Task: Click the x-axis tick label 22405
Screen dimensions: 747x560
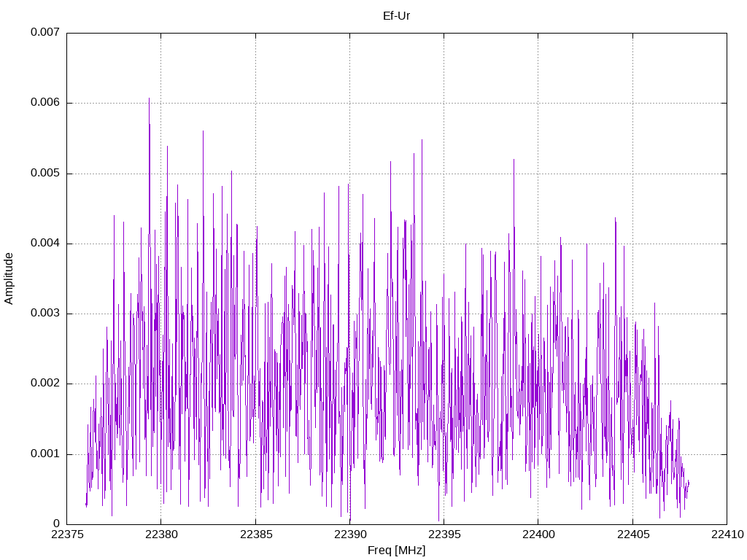Action: coord(633,534)
